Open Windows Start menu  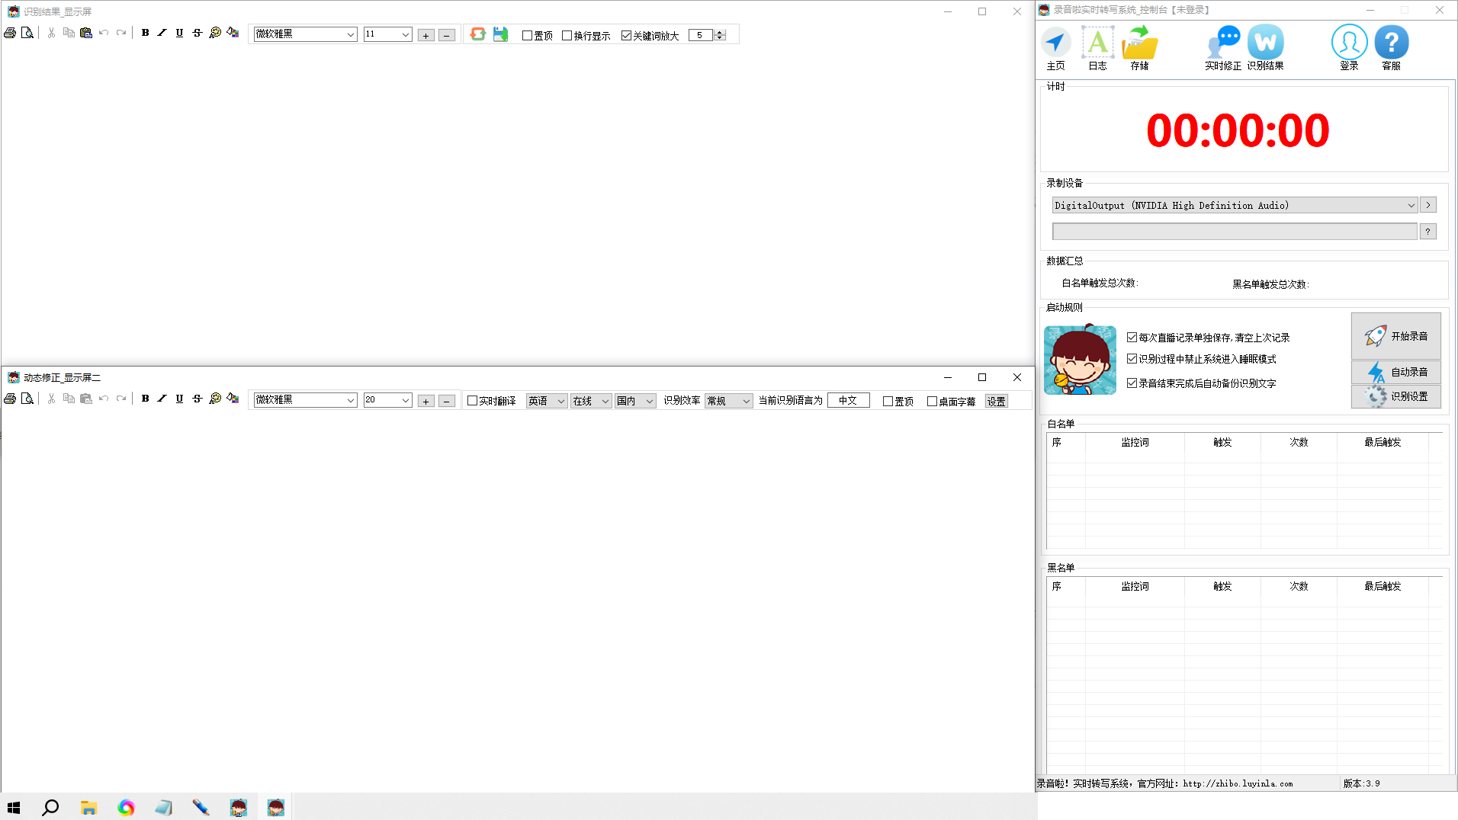coord(14,808)
